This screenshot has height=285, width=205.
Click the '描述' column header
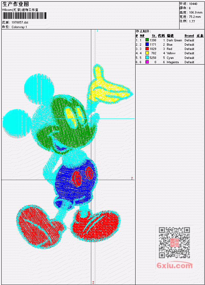point(170,36)
